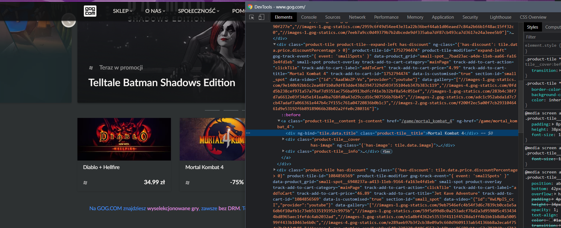Open the Telltale Batman Shadows Edition banner title
Viewport: 561px width, 228px height.
(x=162, y=83)
